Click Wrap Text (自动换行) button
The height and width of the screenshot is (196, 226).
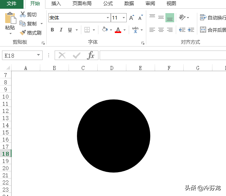pos(213,17)
